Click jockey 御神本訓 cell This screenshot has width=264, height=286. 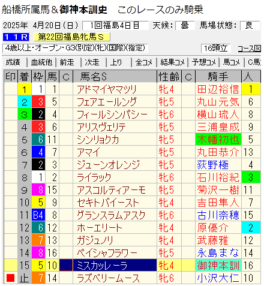tap(218, 266)
